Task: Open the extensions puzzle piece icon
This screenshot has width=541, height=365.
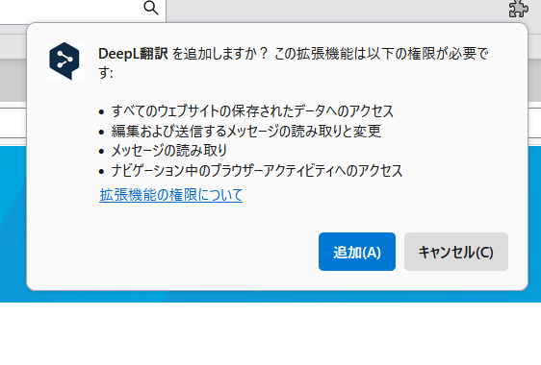Action: click(518, 9)
